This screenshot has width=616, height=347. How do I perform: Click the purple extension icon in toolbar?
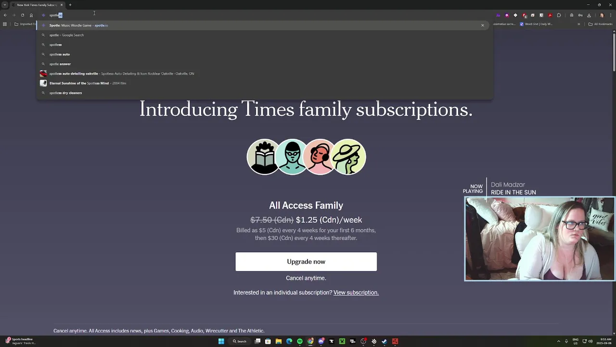pyautogui.click(x=498, y=15)
